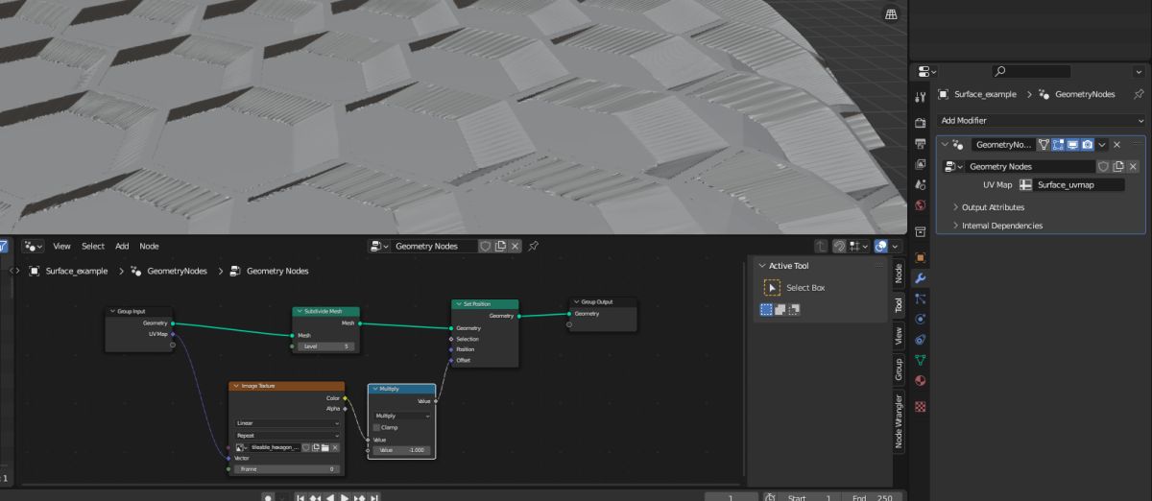Viewport: 1152px width, 501px height.
Task: Create new node group copy in node editor header
Action: click(500, 247)
